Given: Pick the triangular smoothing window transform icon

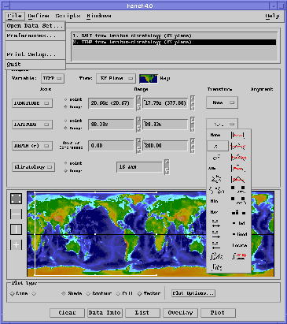Looking at the screenshot, I should (x=238, y=179).
